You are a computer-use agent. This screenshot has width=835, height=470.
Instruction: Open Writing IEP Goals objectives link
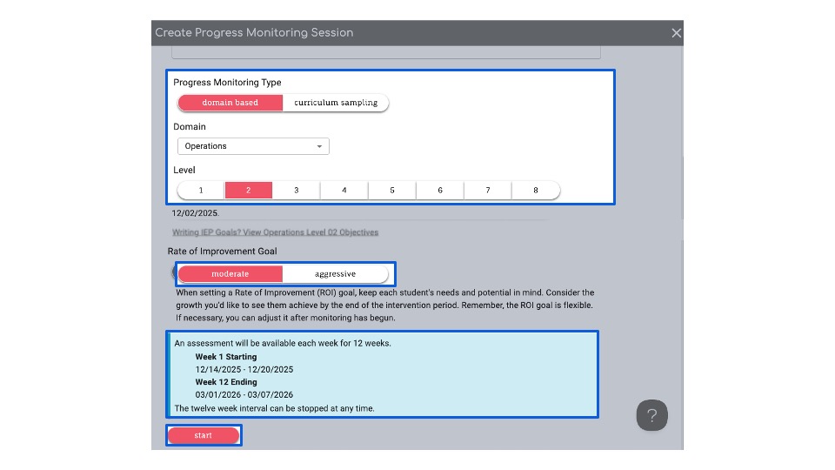276,232
